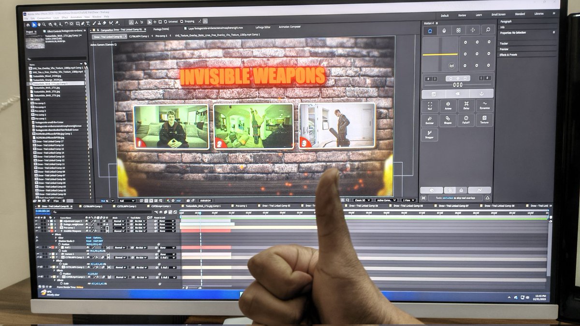Image resolution: width=580 pixels, height=326 pixels.
Task: Click the Shapes tool in Motion 4
Action: click(448, 120)
